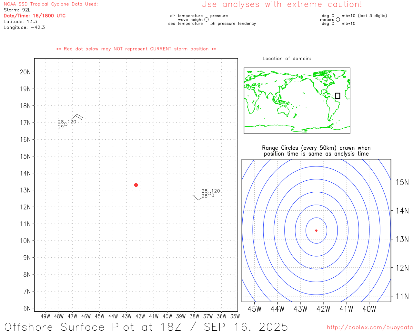Click the 49W longitude label on main map

pos(45,316)
